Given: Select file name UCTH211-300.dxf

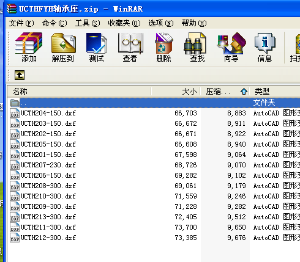Looking at the screenshot, I should pyautogui.click(x=48, y=227).
